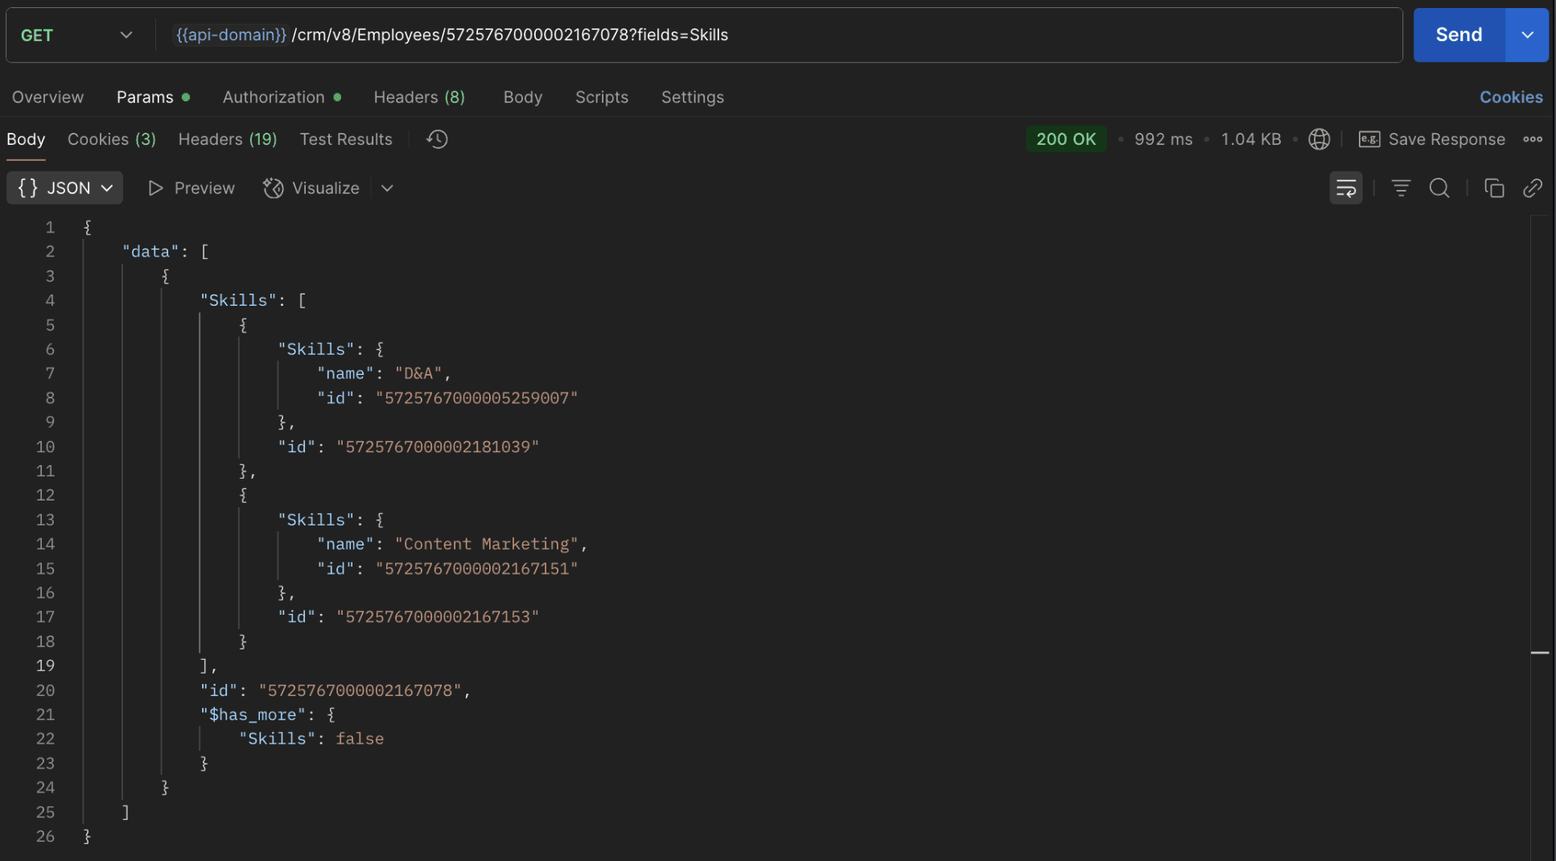Click the Visualize button
The image size is (1556, 861).
click(x=311, y=188)
